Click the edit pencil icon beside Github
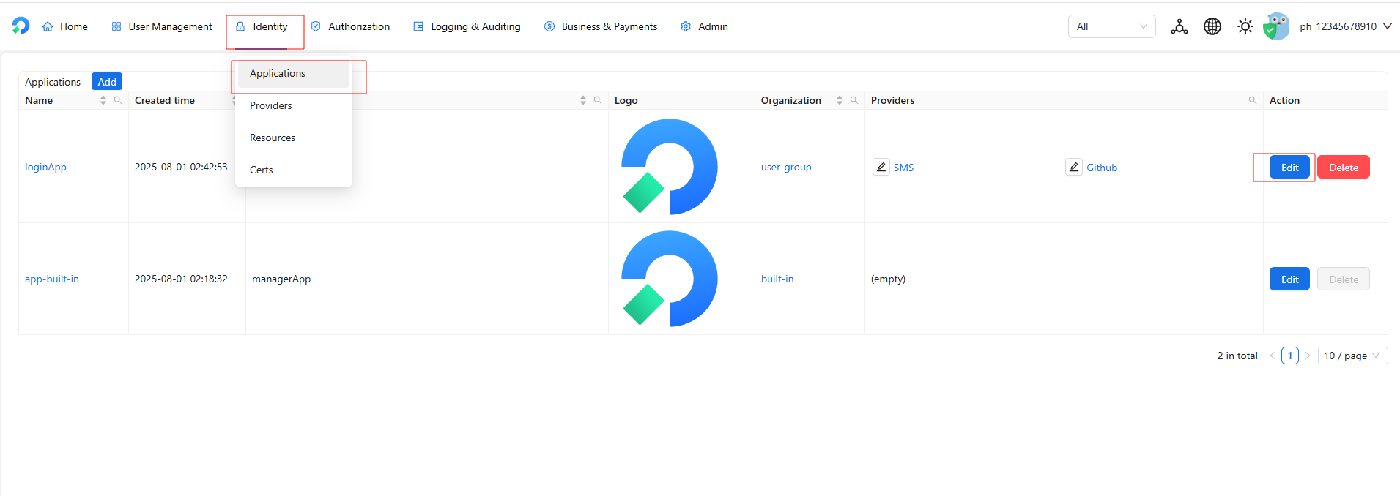 pos(1074,167)
